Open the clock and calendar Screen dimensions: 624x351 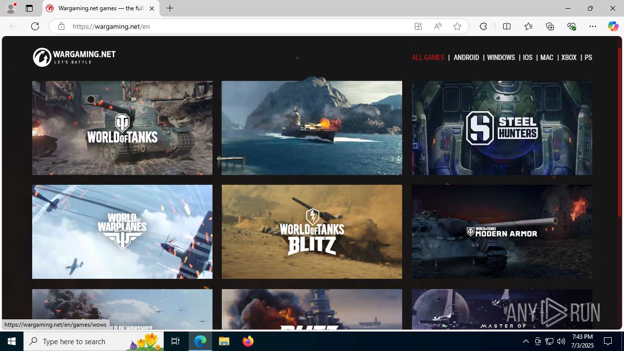[583, 341]
